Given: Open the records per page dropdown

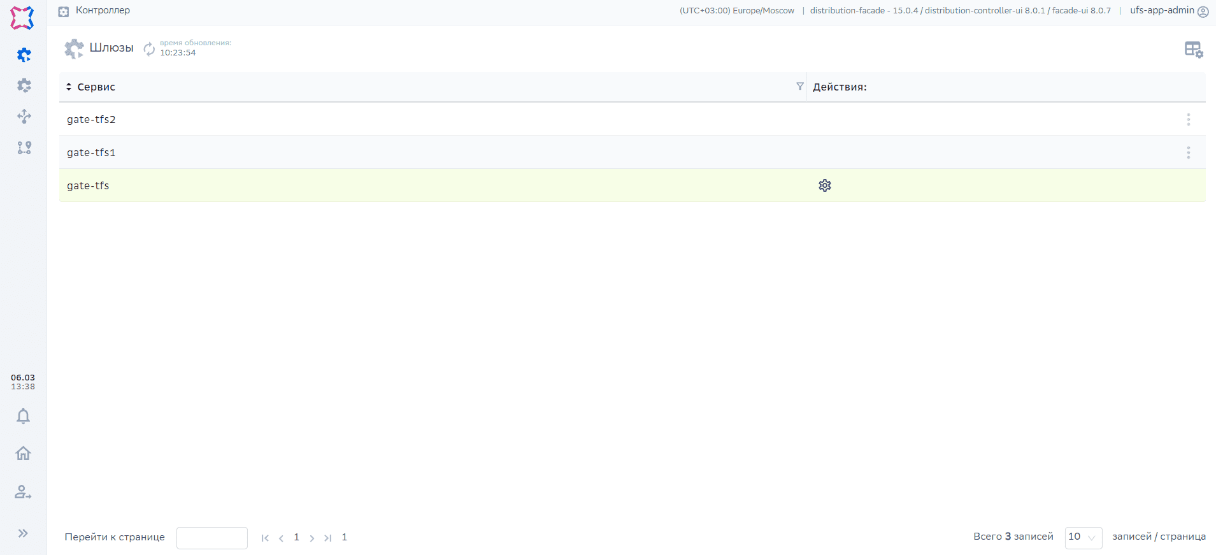Looking at the screenshot, I should pyautogui.click(x=1083, y=537).
